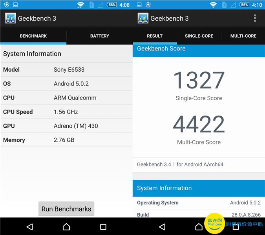The width and height of the screenshot is (265, 235).
Task: Switch to the BATTERY tab
Action: tap(100, 36)
